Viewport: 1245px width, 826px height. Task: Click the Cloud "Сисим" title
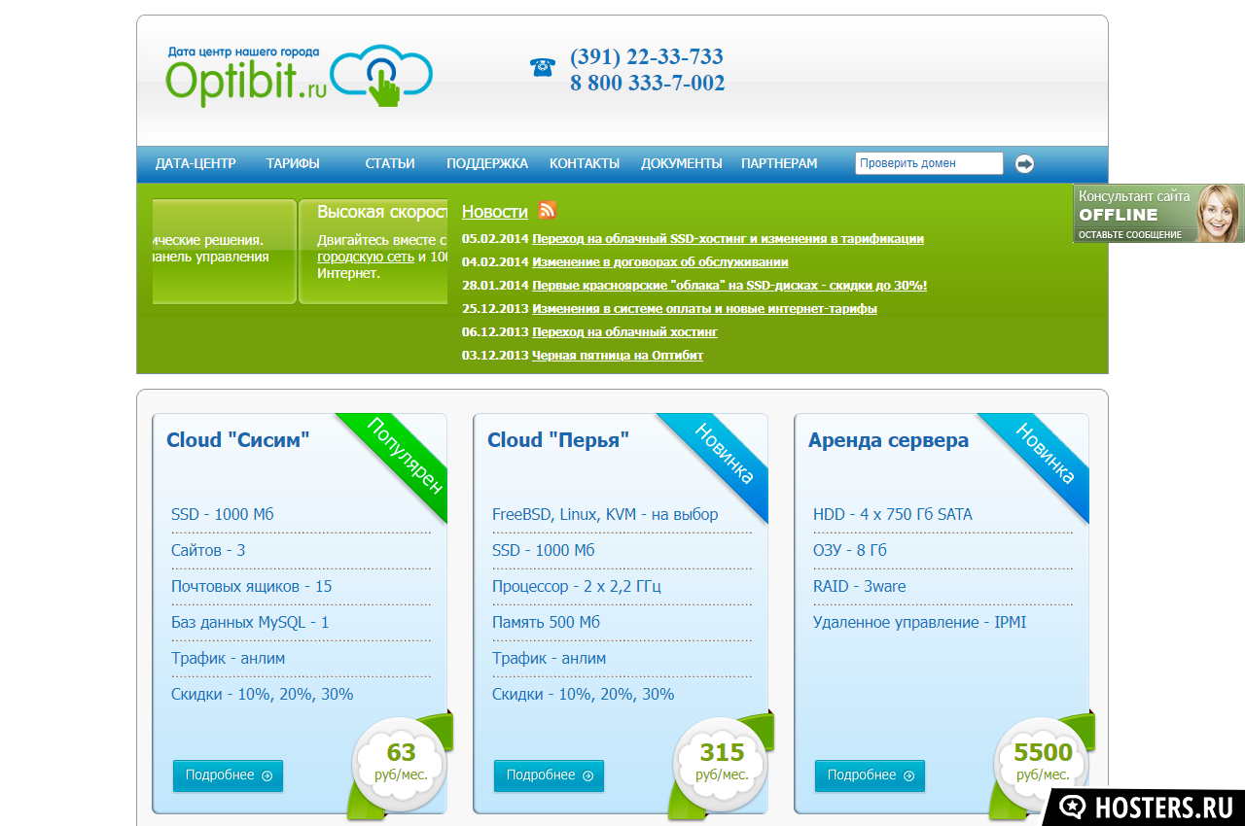238,440
